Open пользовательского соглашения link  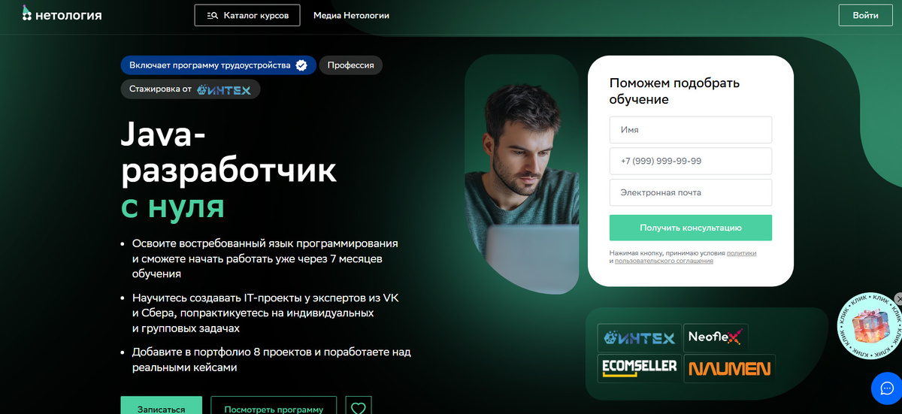click(664, 261)
